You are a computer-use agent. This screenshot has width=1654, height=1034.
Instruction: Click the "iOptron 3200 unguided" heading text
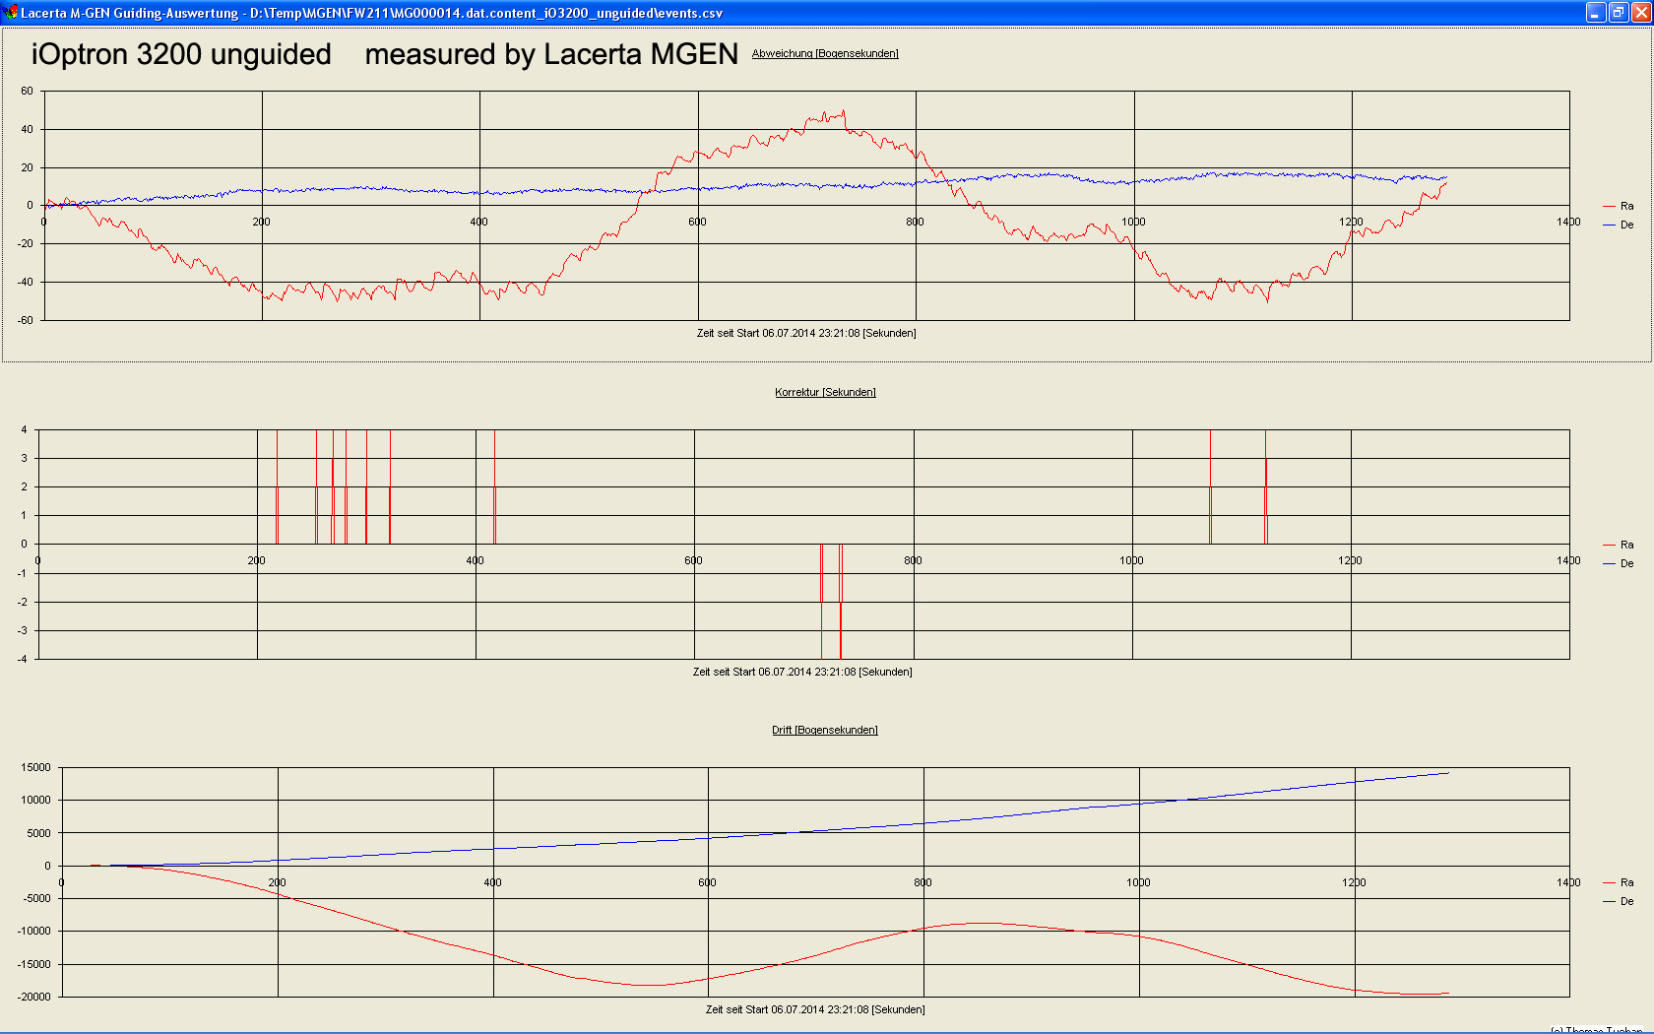(181, 54)
